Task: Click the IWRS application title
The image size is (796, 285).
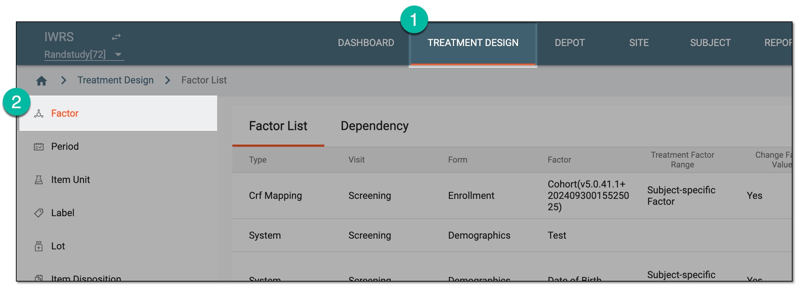Action: click(x=59, y=37)
